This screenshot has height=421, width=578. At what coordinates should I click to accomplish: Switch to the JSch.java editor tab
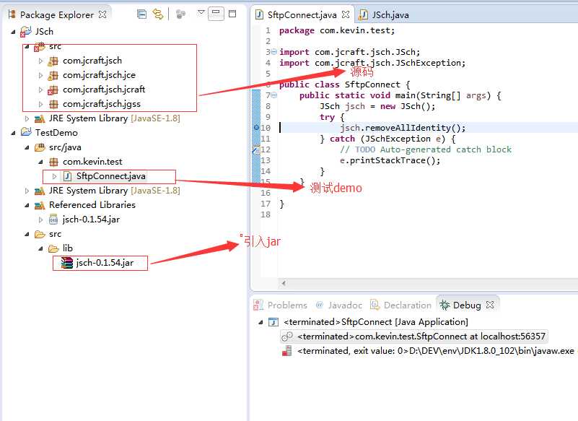coord(390,14)
